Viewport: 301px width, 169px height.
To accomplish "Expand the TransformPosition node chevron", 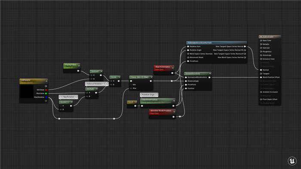I will point(174,101).
